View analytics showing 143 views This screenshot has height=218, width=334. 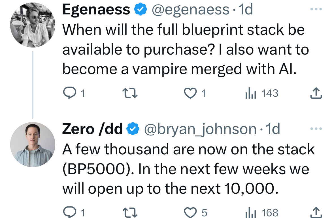[262, 93]
